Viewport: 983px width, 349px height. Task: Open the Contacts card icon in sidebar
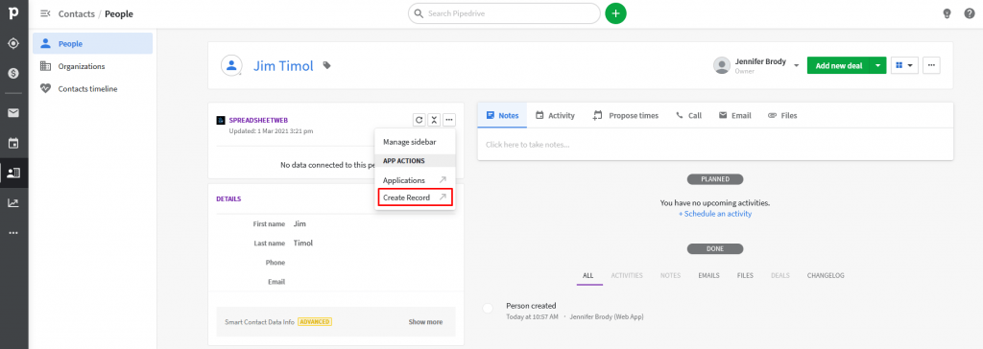(x=13, y=173)
